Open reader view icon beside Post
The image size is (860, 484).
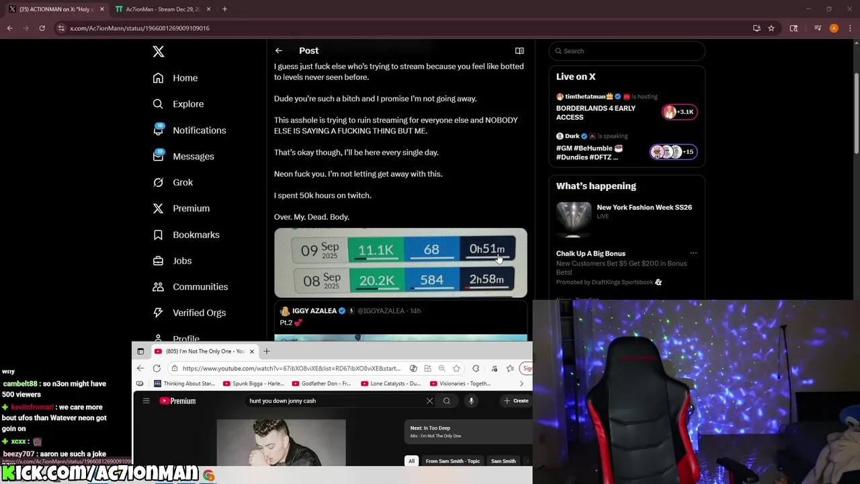click(519, 50)
